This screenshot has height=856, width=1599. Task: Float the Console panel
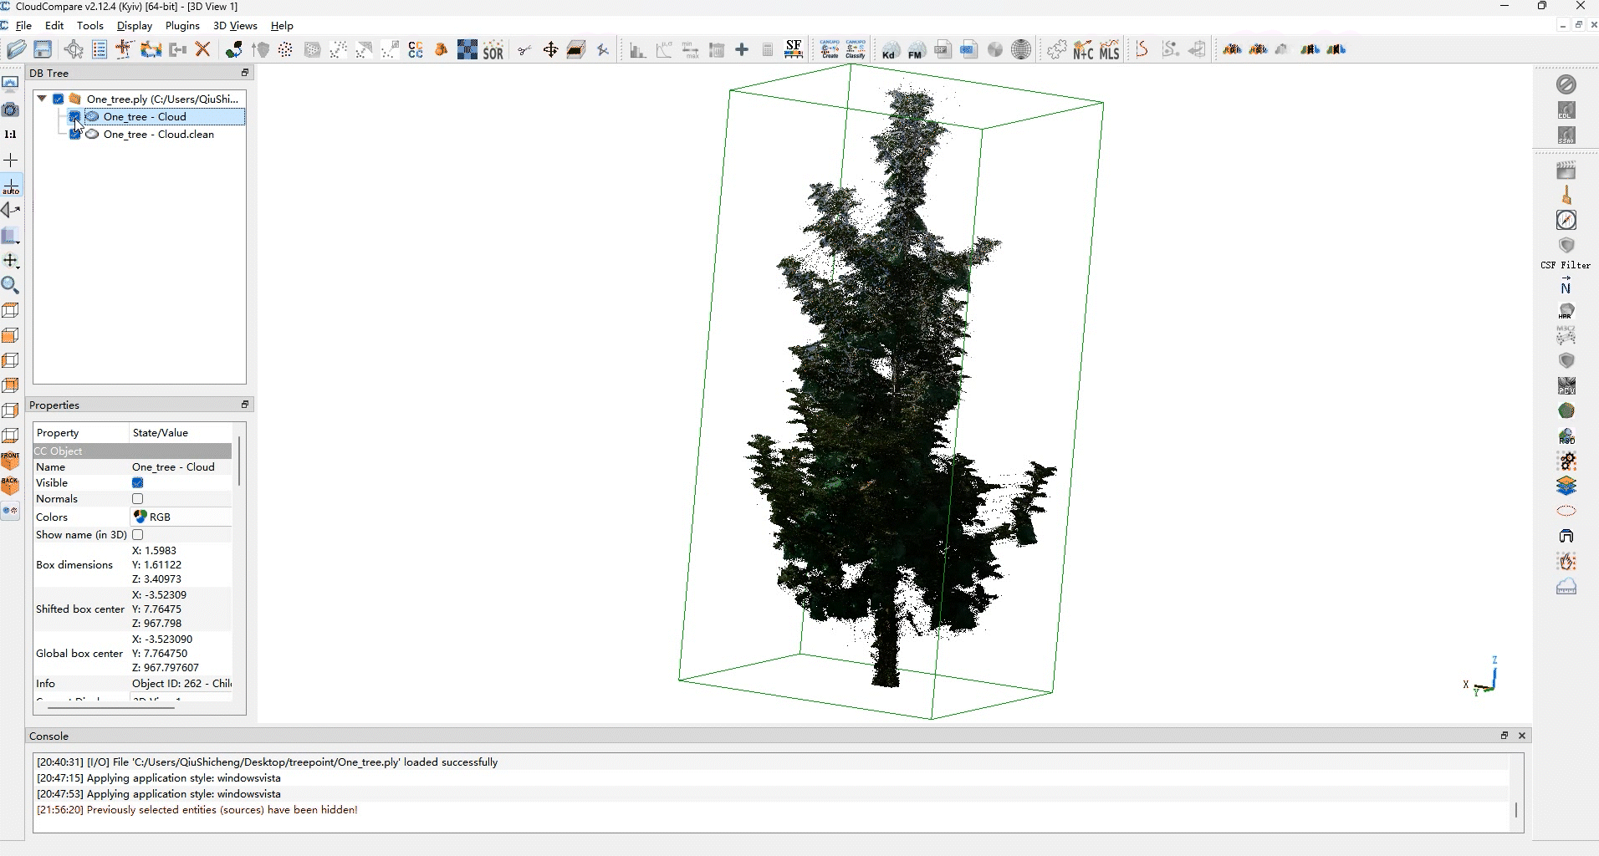1504,736
